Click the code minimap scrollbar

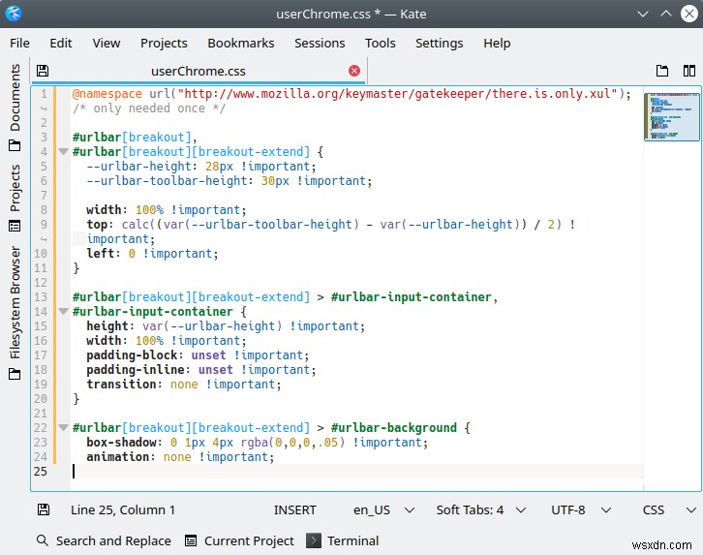click(672, 116)
